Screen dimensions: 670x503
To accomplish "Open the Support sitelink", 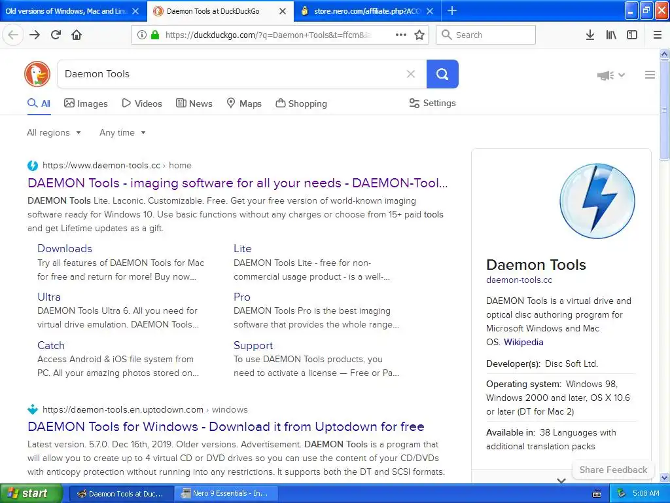I will pyautogui.click(x=253, y=345).
